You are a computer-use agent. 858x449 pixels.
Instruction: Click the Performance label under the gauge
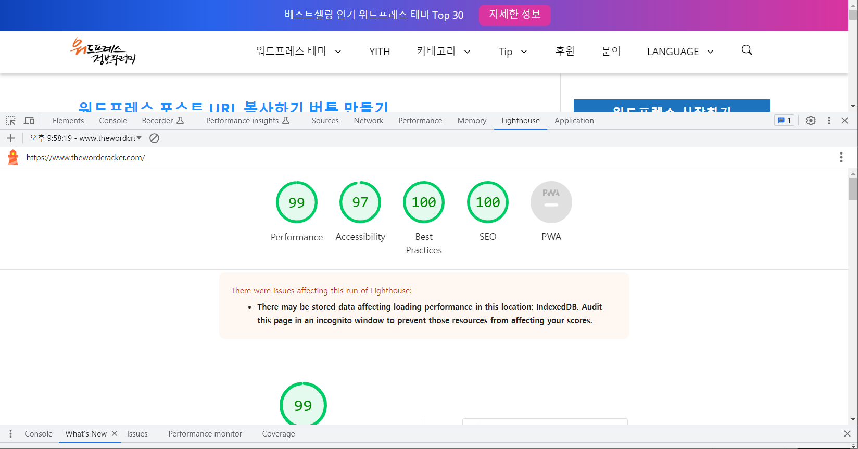click(x=297, y=237)
